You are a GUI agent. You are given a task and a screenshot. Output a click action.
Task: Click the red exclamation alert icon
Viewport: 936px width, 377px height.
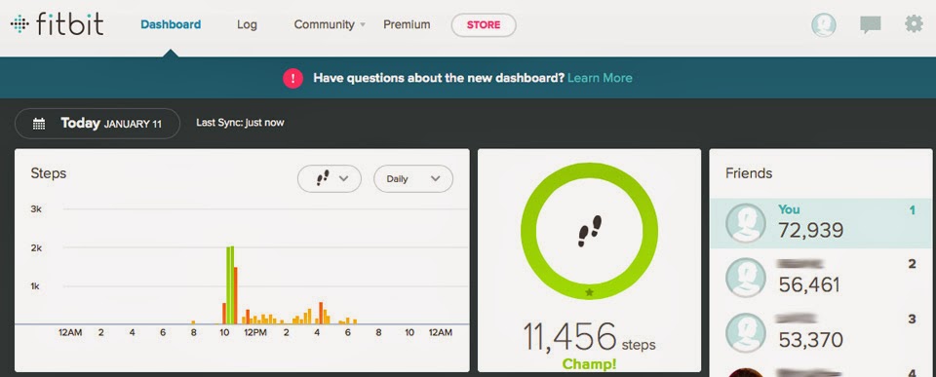(292, 78)
